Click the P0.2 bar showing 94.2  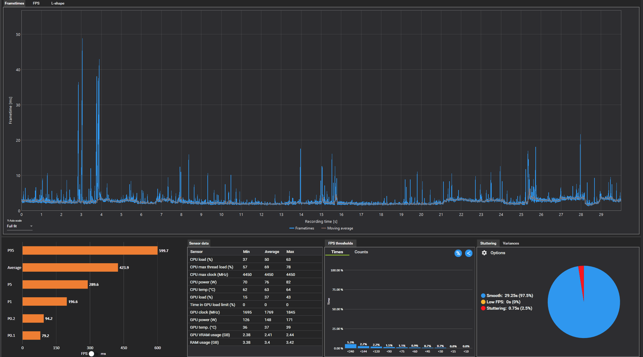click(33, 318)
